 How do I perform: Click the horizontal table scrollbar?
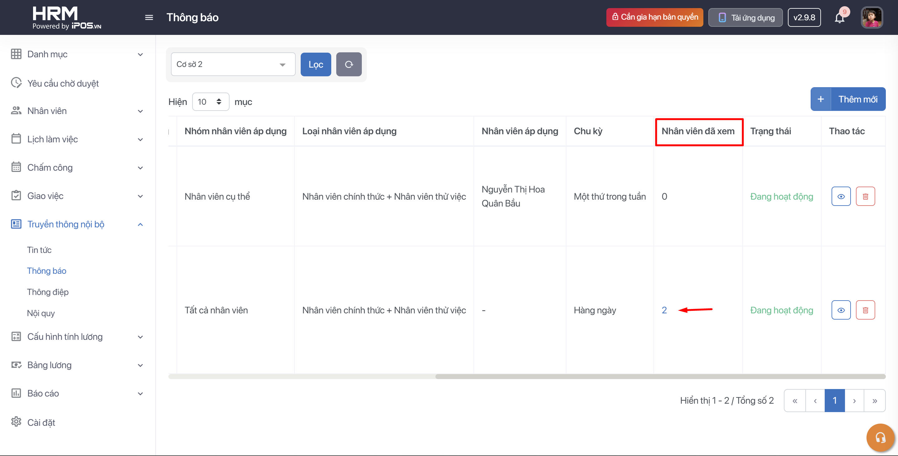pyautogui.click(x=660, y=376)
